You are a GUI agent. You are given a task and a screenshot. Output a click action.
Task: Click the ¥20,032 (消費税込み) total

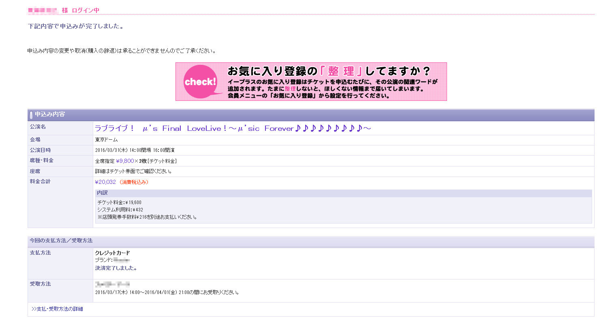[x=122, y=182]
